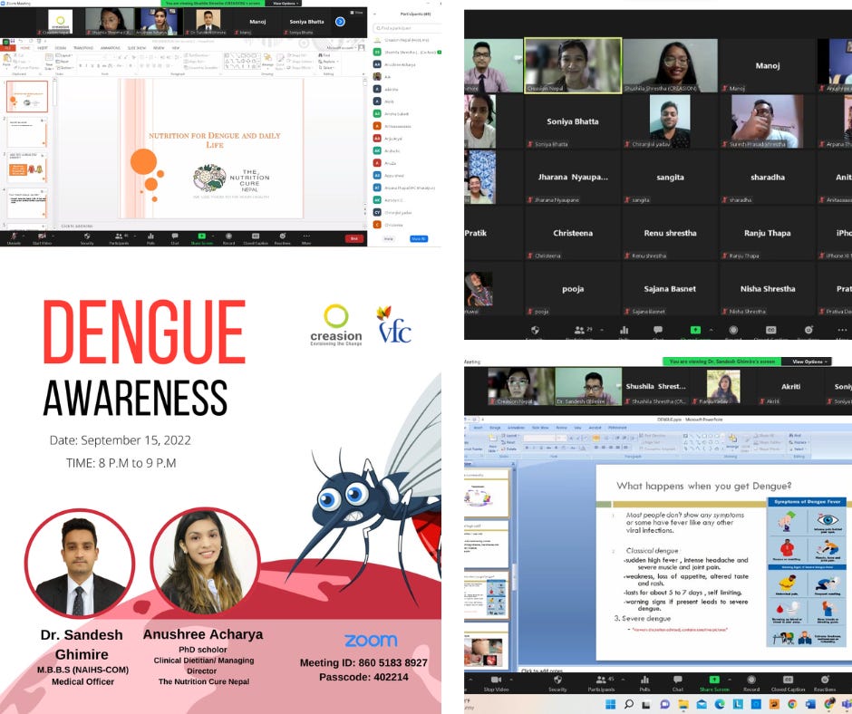The width and height of the screenshot is (852, 714).
Task: Open More options in the Nutrition slide Zoom window
Action: (306, 238)
